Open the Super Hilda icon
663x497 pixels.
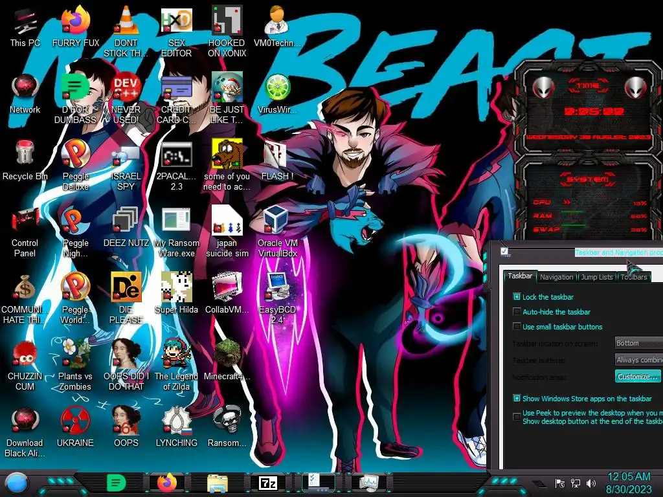(x=176, y=293)
